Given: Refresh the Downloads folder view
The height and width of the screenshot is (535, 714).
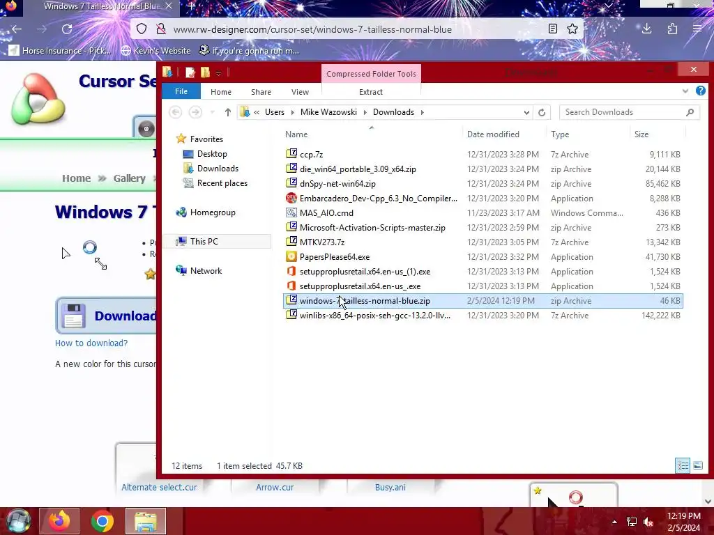Looking at the screenshot, I should [x=541, y=112].
